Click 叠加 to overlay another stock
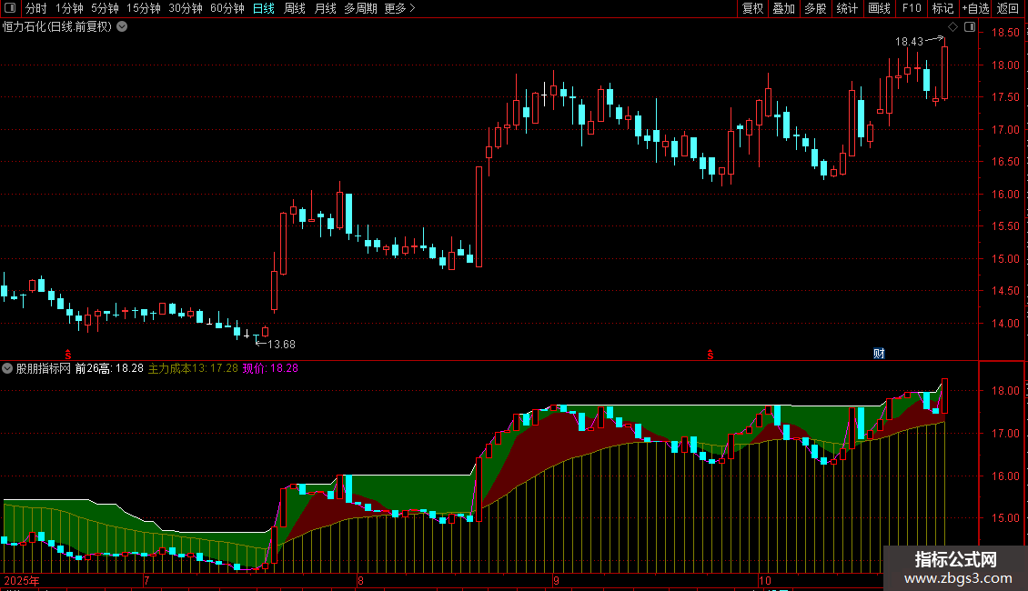1028x591 pixels. (784, 8)
